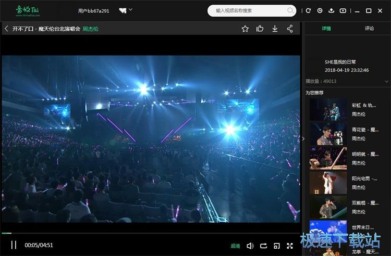
Task: Open the artist link 周杰伦 in title
Action: (x=90, y=29)
